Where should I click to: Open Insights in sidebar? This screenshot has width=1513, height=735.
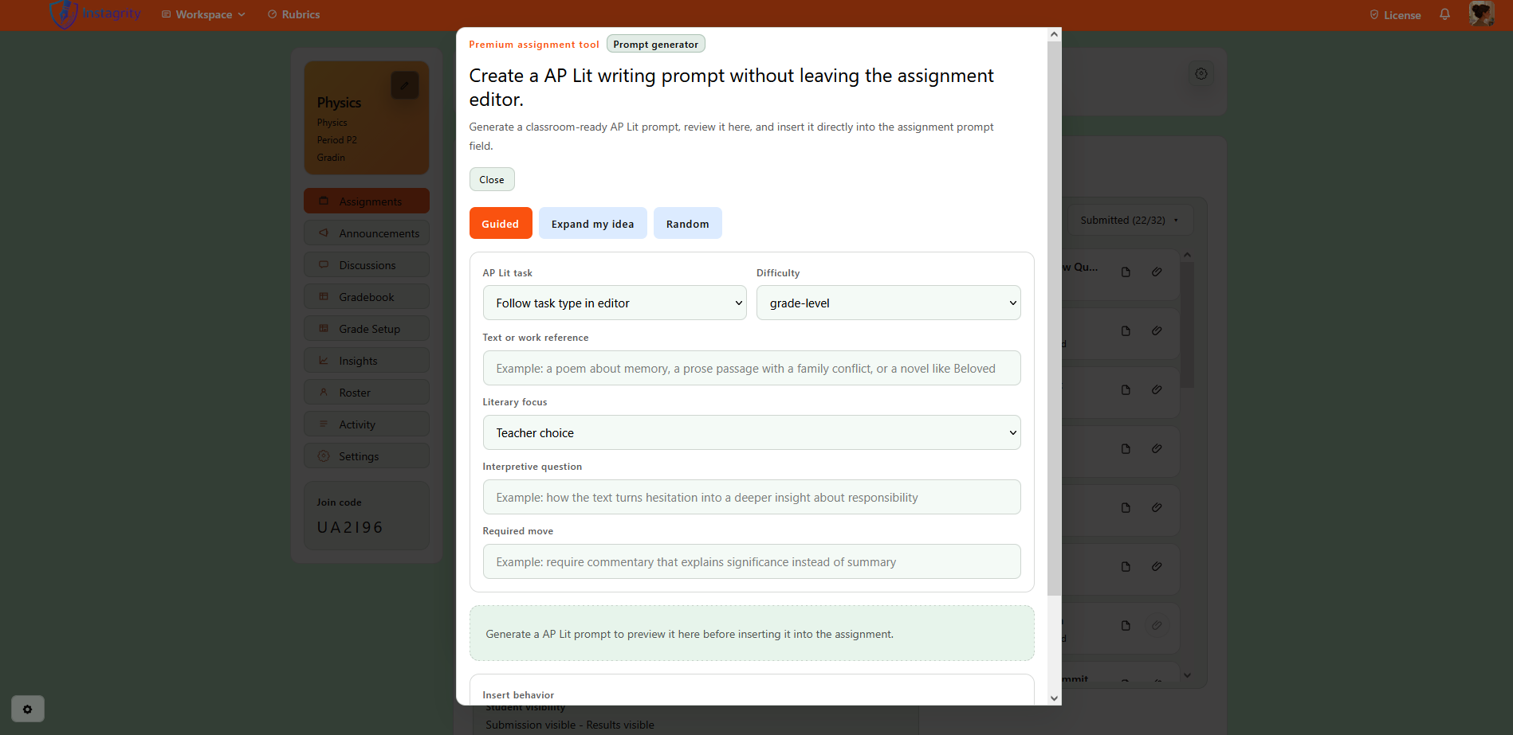click(x=367, y=360)
